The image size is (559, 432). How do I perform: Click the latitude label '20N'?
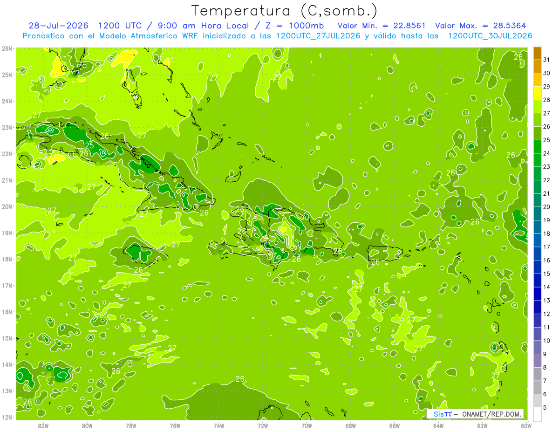coord(7,206)
